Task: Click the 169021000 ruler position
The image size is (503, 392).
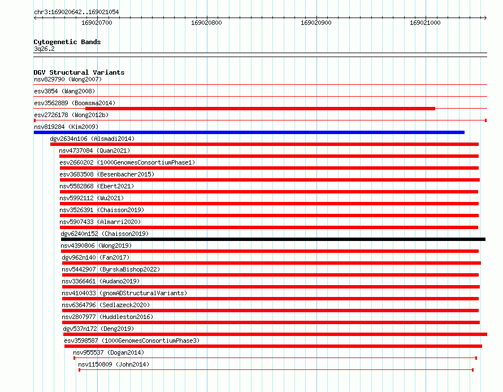Action: coord(425,23)
